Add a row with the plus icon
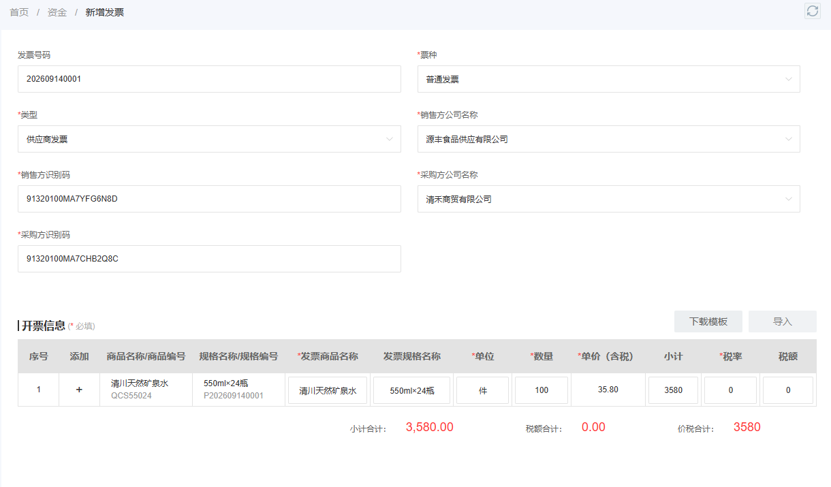Image resolution: width=831 pixels, height=487 pixels. point(79,390)
